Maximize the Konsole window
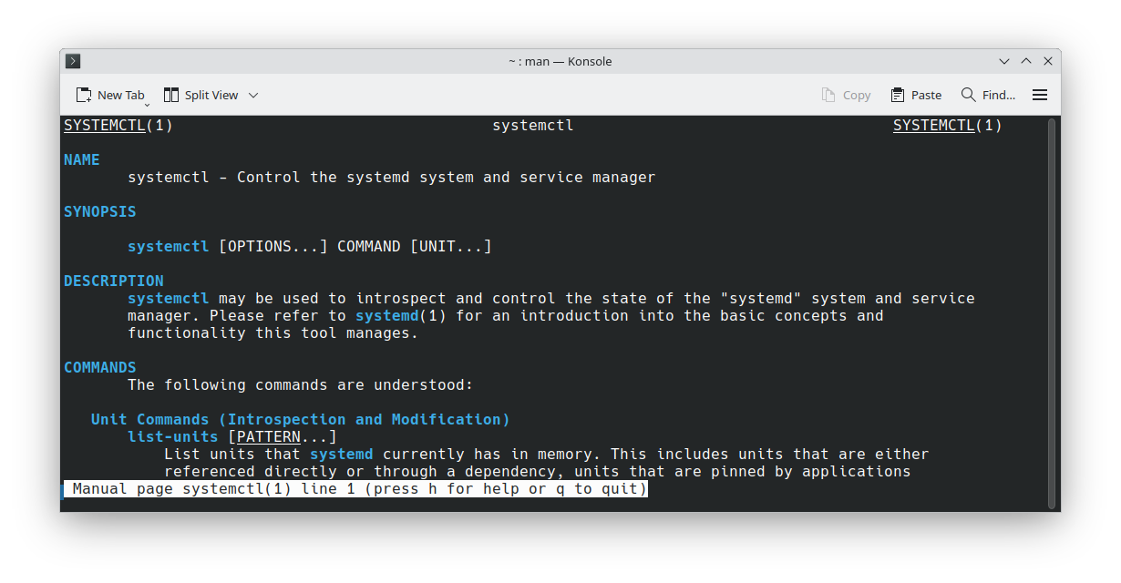This screenshot has width=1121, height=583. point(1026,61)
